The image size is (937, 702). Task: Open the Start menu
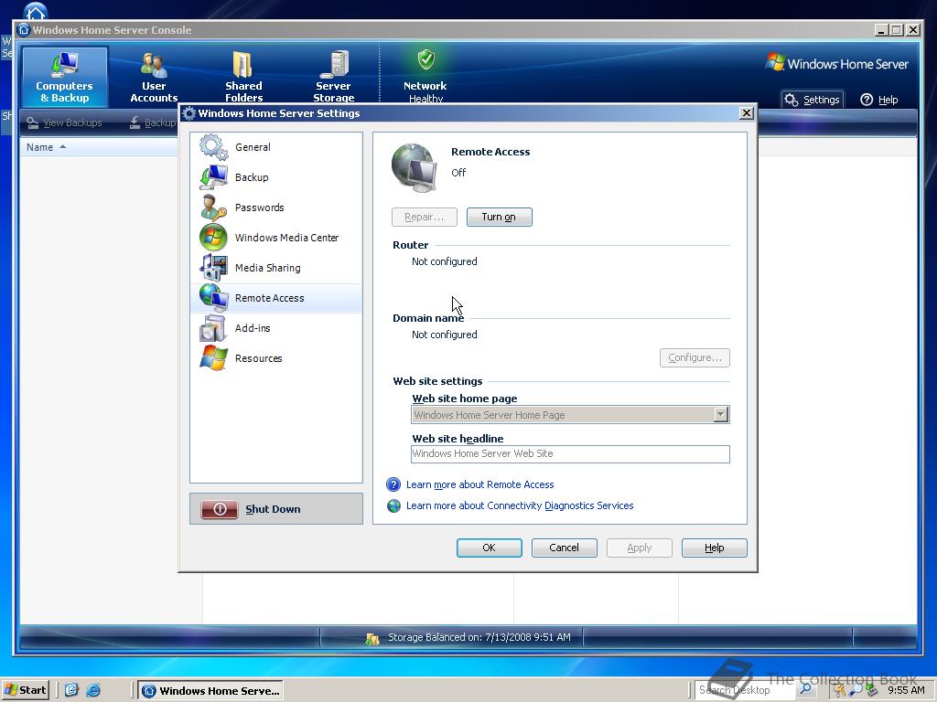25,690
